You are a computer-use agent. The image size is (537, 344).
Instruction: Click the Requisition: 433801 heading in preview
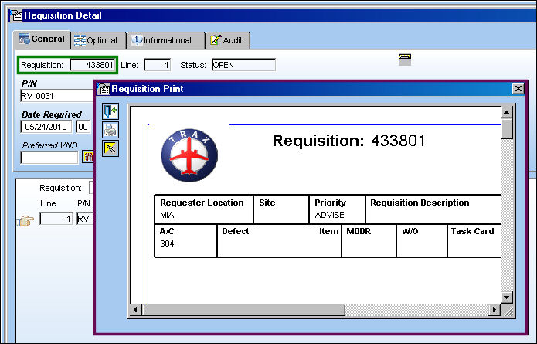pyautogui.click(x=348, y=141)
